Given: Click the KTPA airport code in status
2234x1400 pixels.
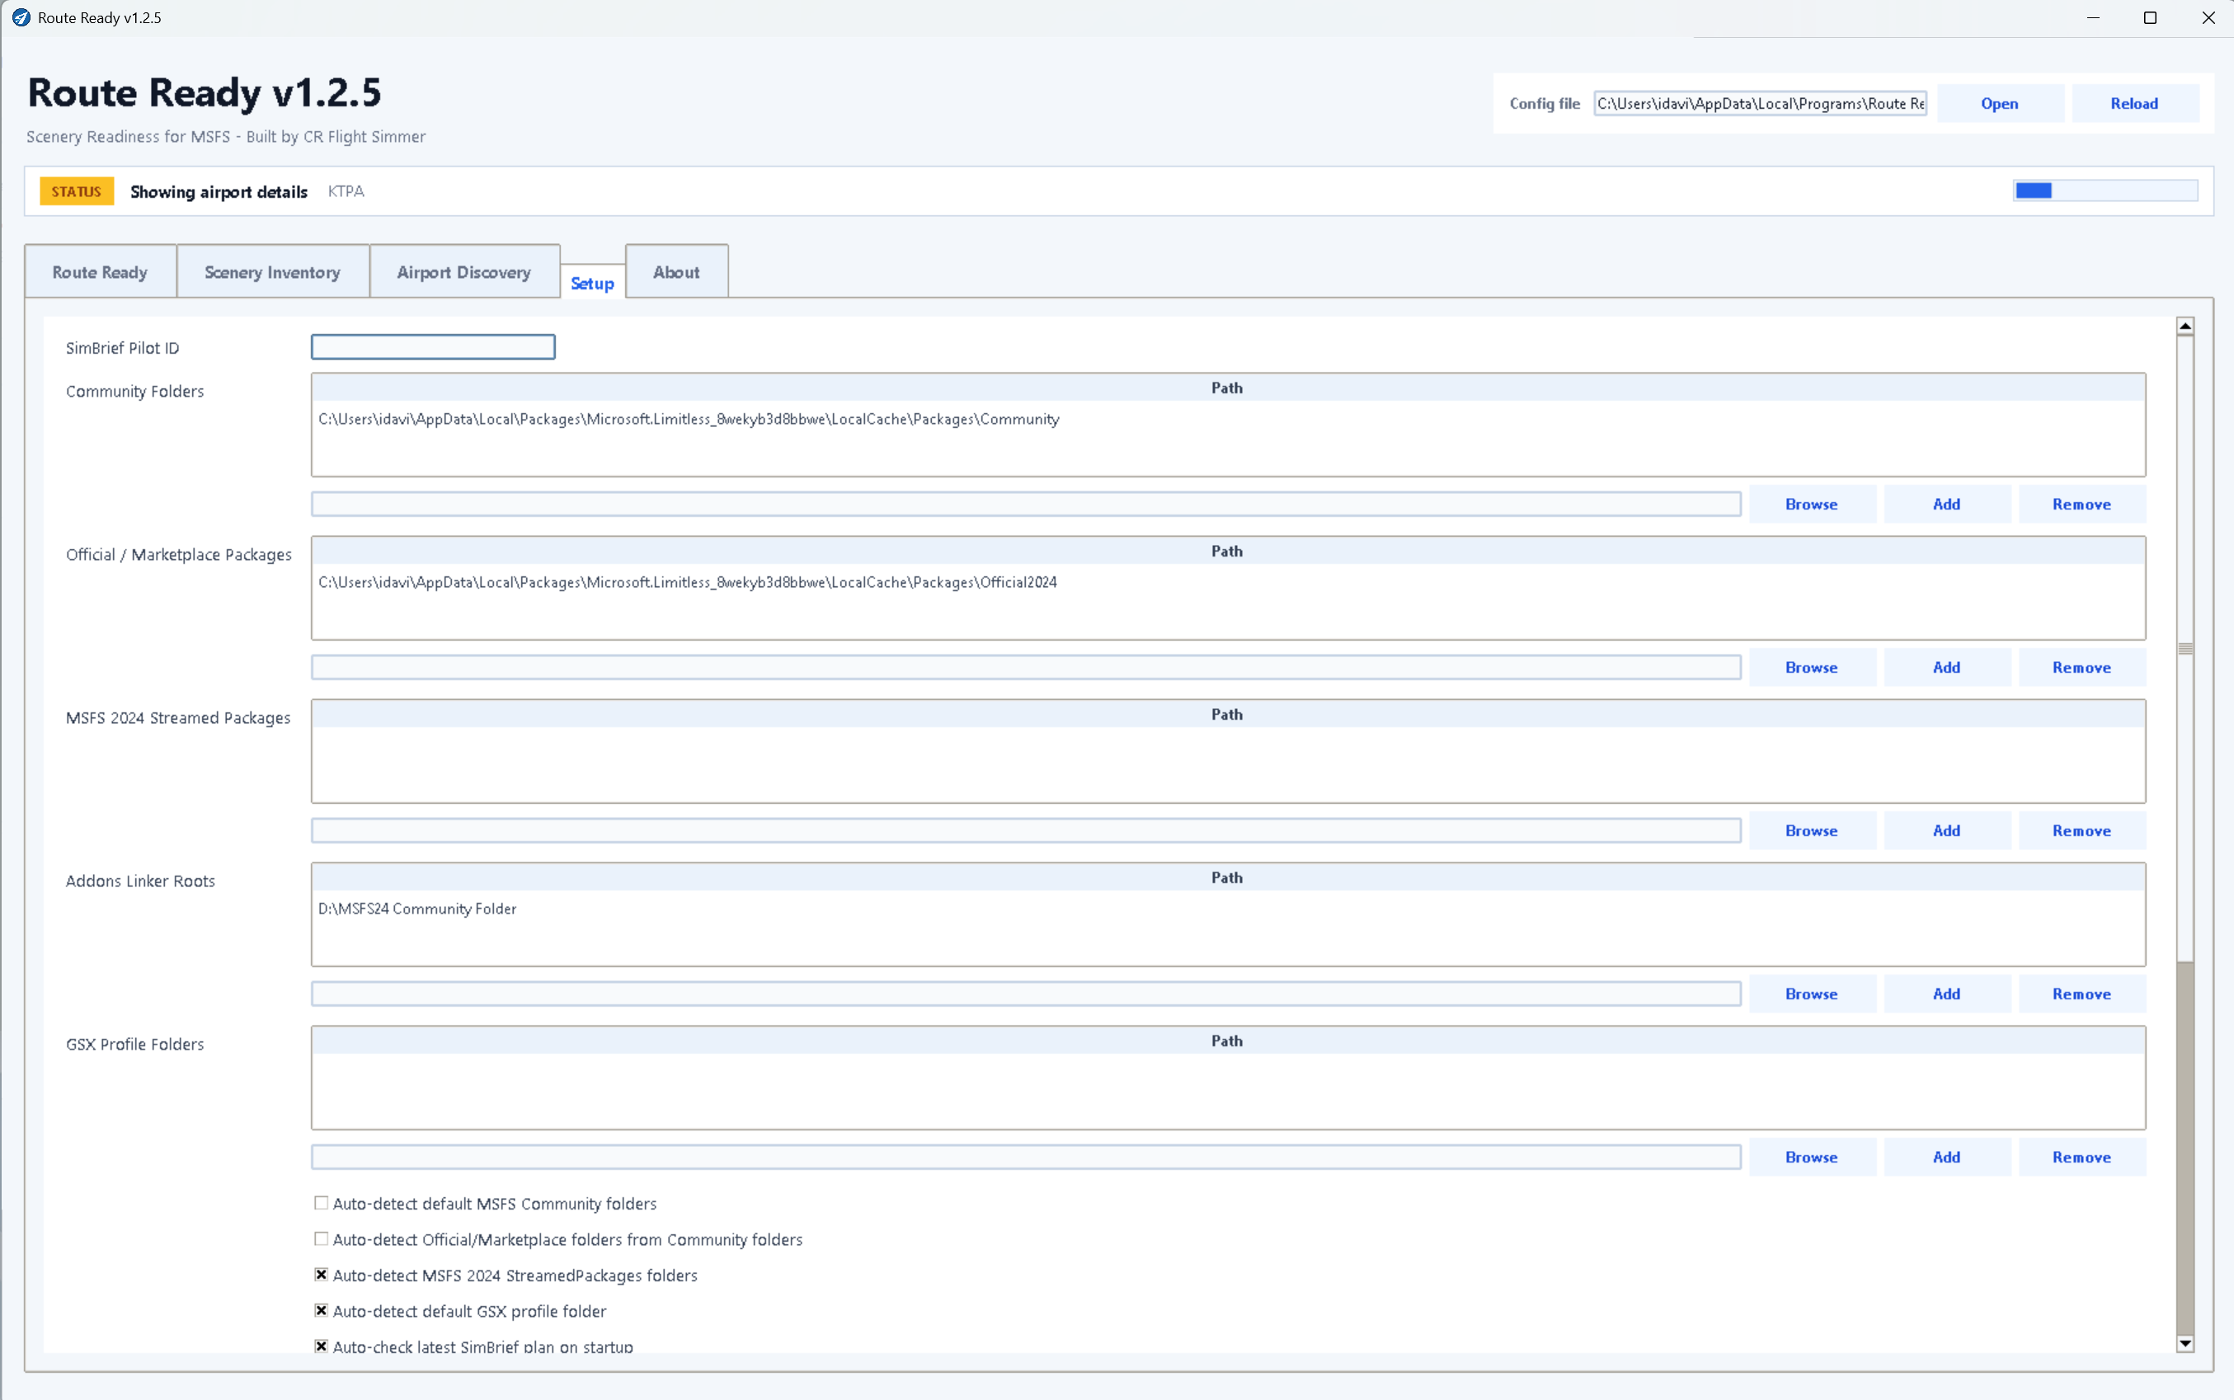Looking at the screenshot, I should 346,191.
